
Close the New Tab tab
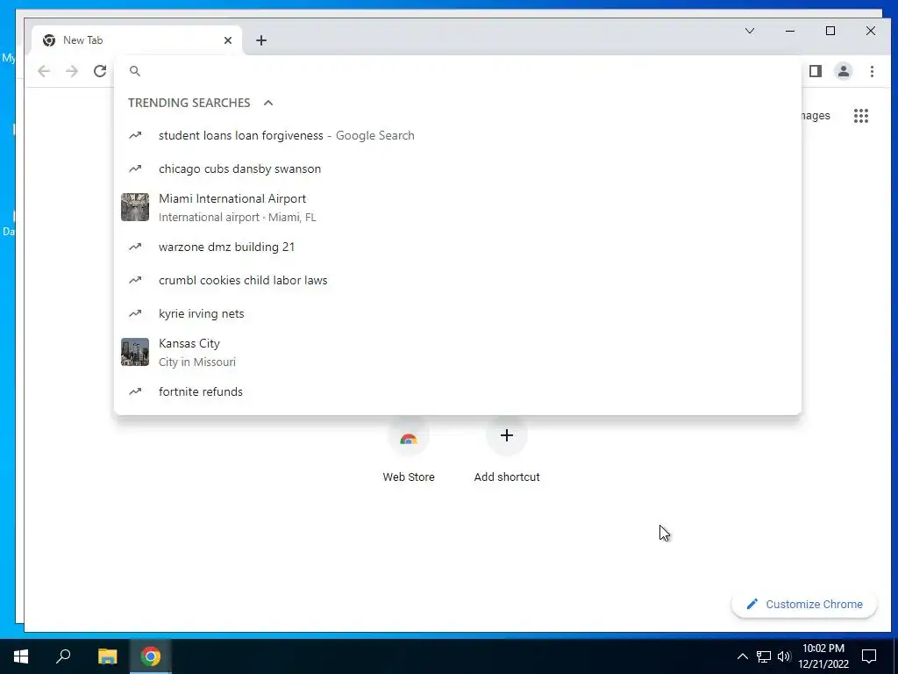[228, 40]
